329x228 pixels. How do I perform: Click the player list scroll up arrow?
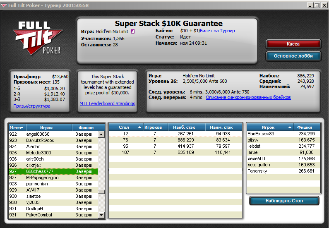point(101,134)
